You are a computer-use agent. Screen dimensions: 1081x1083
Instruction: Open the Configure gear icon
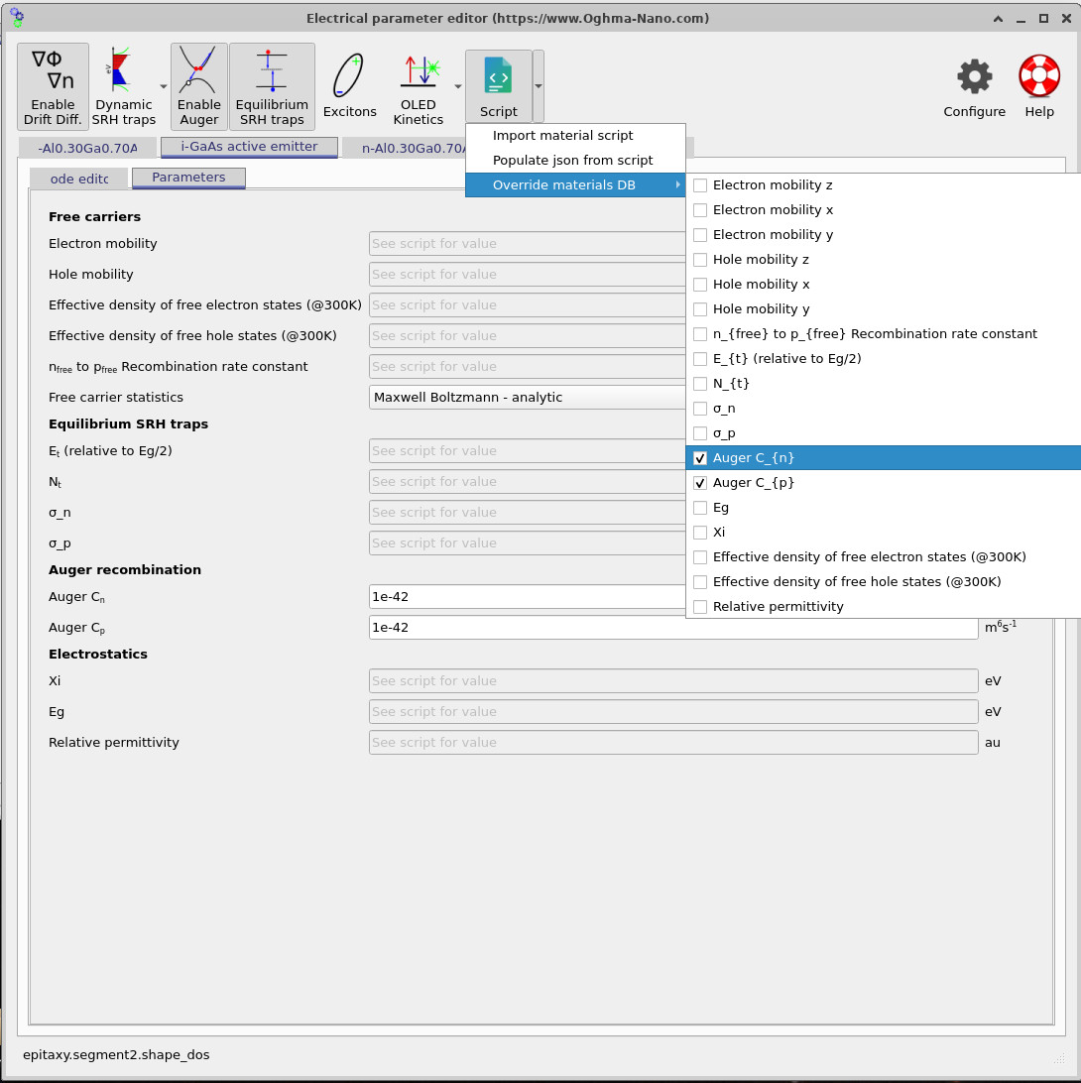point(974,86)
